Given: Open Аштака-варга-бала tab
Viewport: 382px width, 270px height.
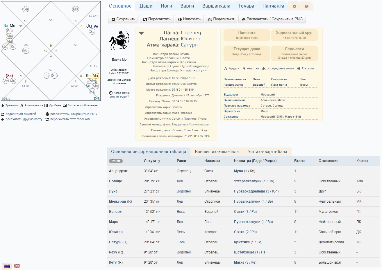Looking at the screenshot, I should point(267,152).
